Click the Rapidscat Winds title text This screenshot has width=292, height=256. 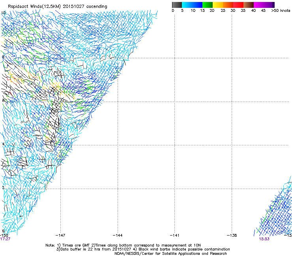tap(58, 7)
